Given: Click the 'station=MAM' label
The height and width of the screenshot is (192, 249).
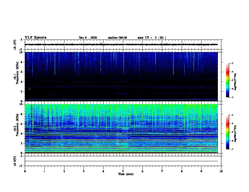Looking at the screenshot, I should [x=117, y=38].
